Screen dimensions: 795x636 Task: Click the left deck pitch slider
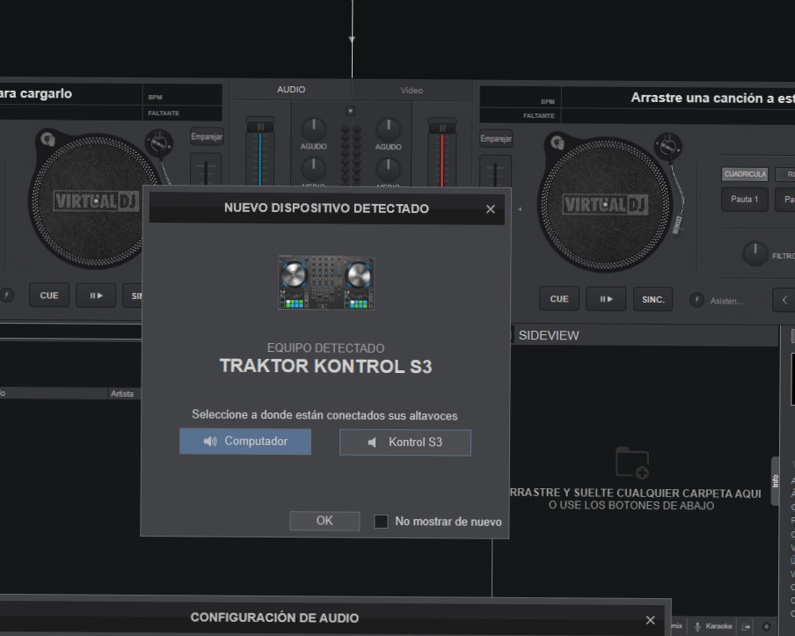pyautogui.click(x=206, y=170)
